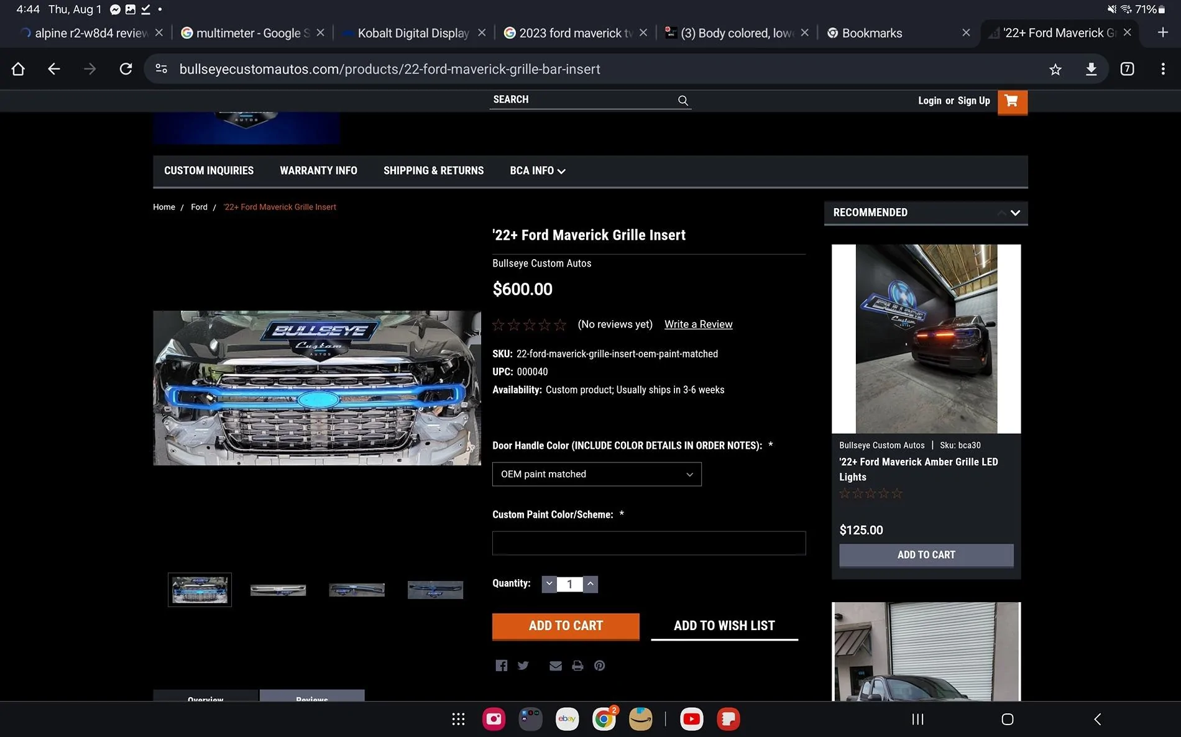Focus the site search field
This screenshot has width=1181, height=737.
click(x=584, y=100)
